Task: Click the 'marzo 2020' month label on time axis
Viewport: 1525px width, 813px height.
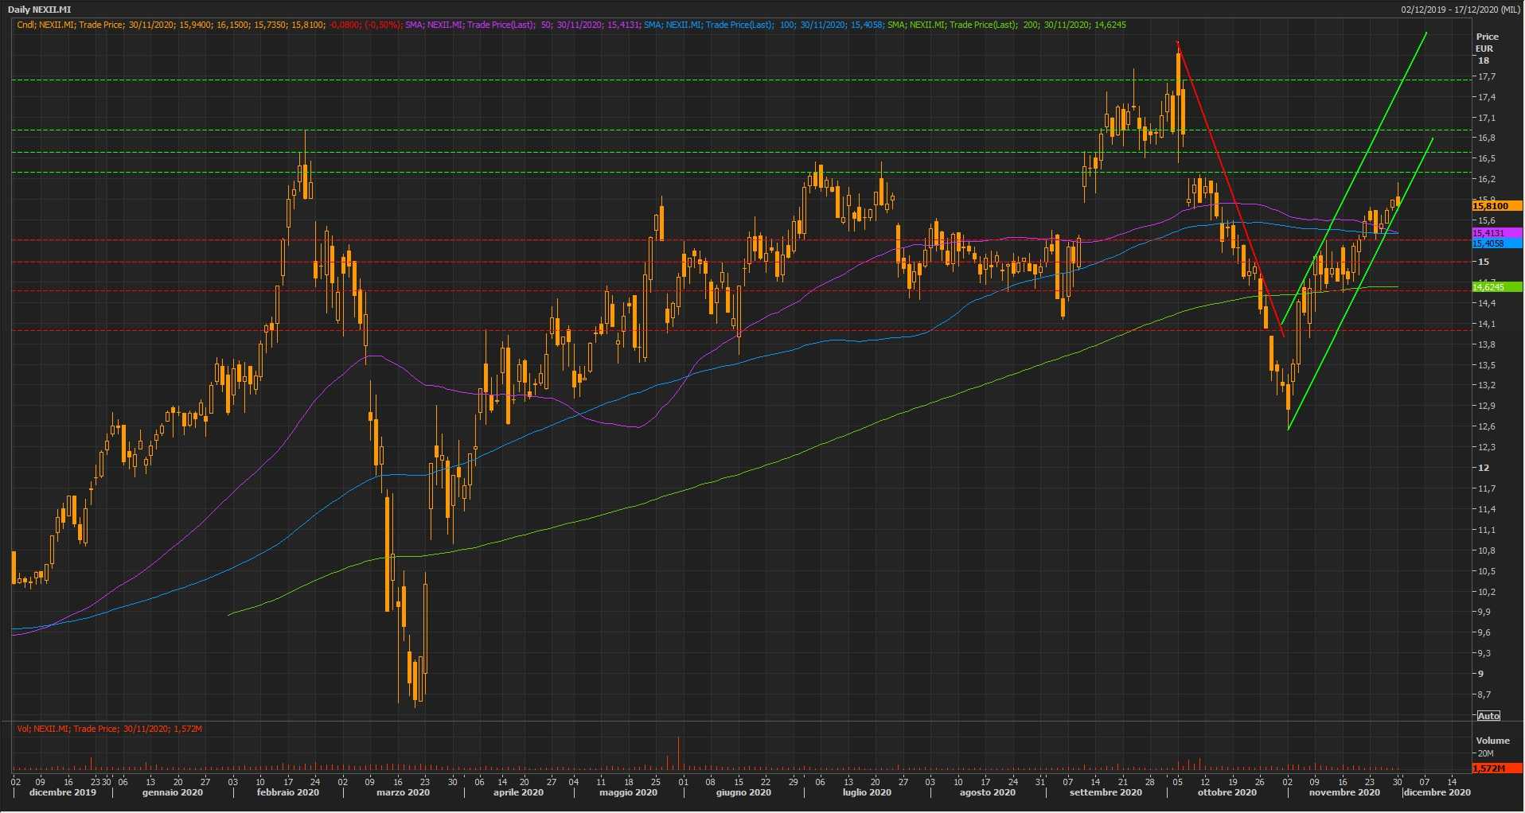Action: tap(403, 792)
